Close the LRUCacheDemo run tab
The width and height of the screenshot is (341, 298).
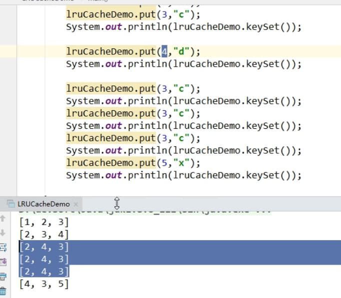[75, 204]
